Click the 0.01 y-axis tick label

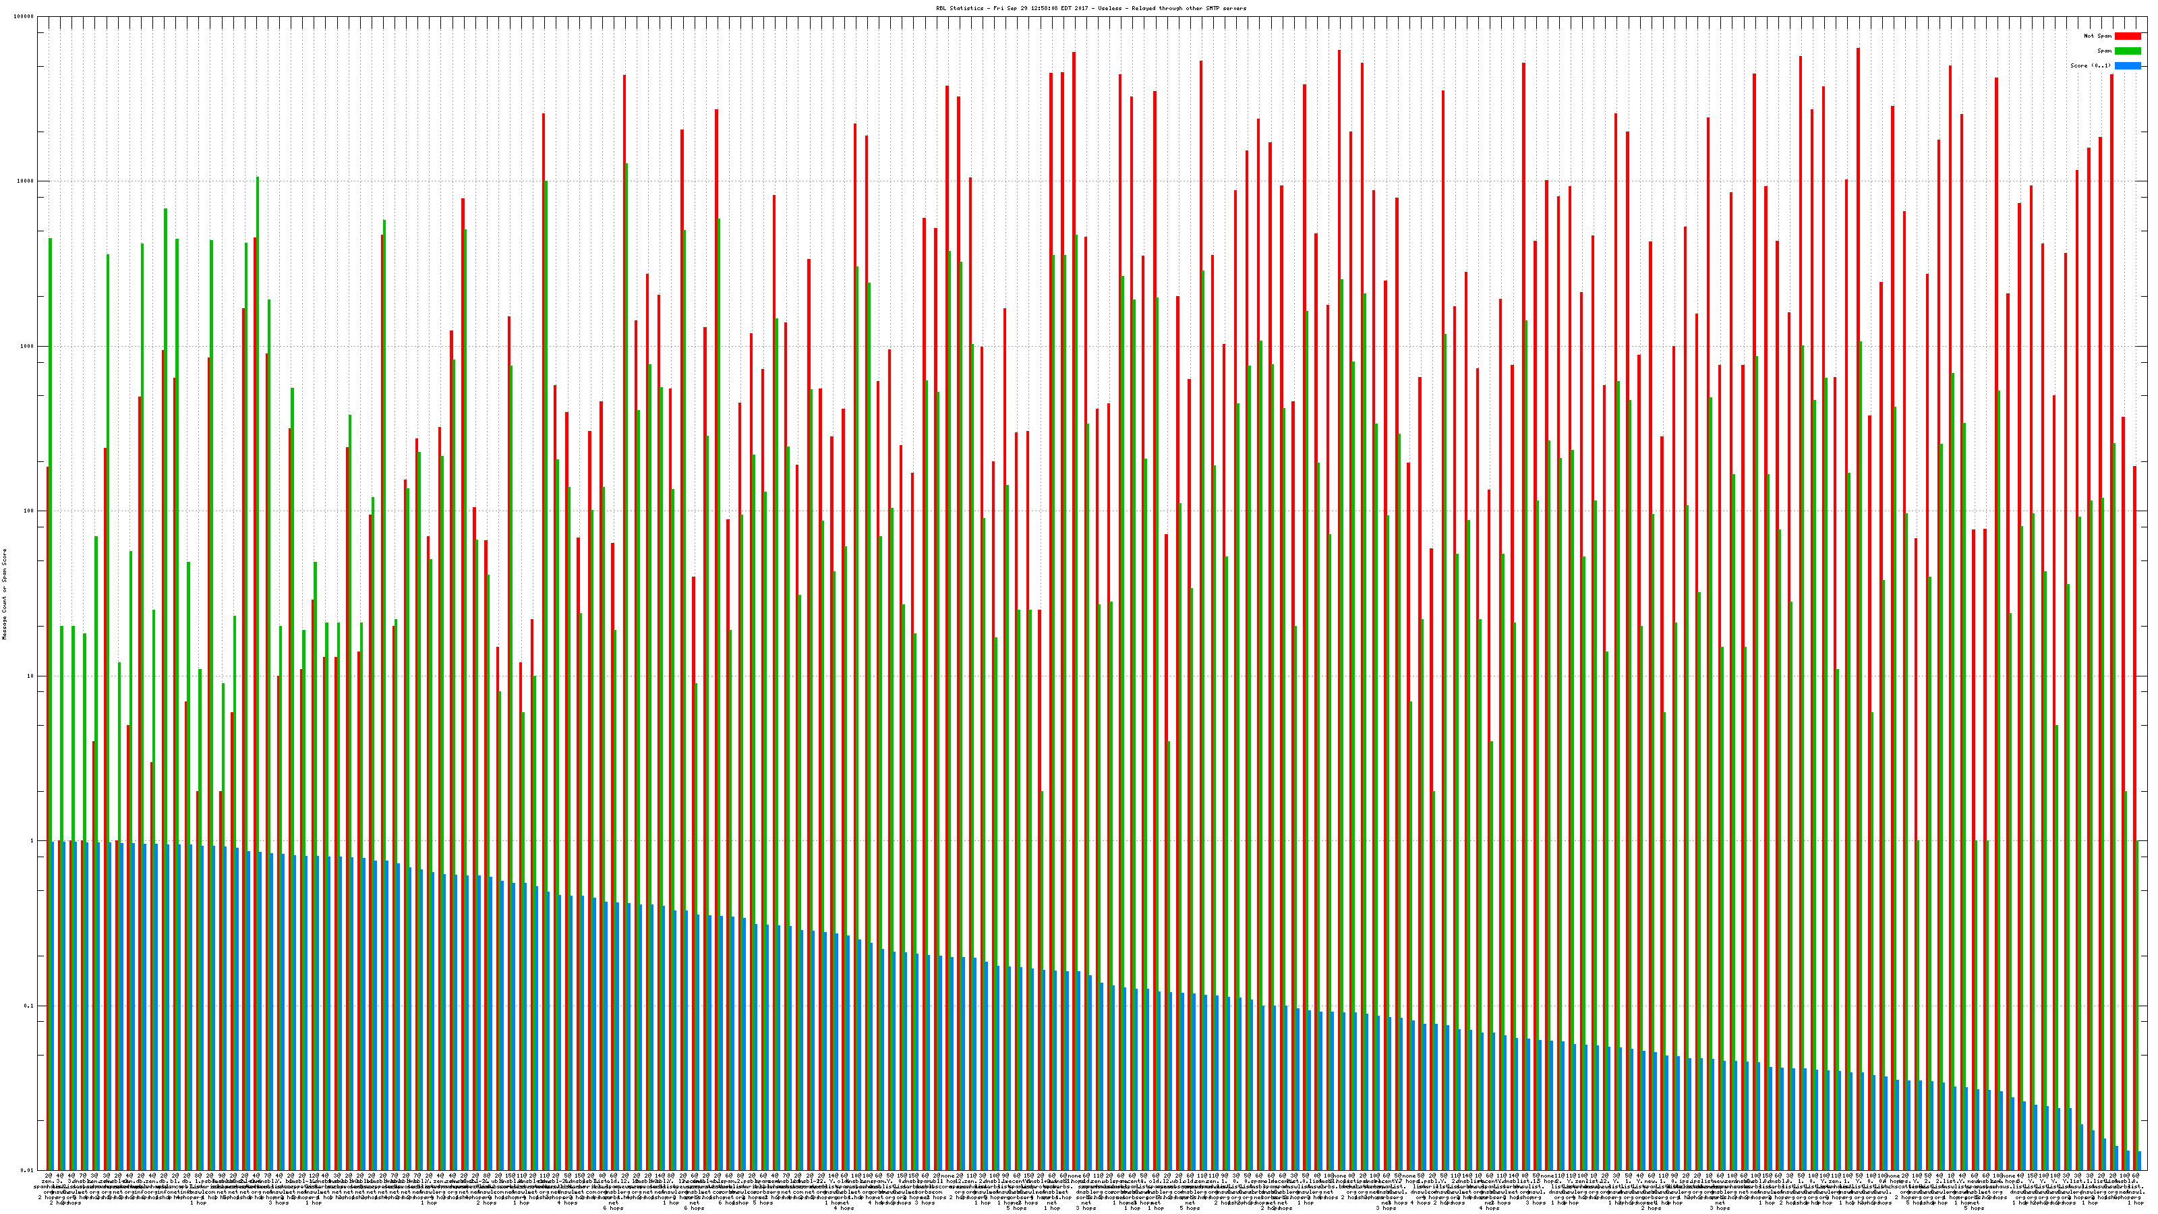(28, 1170)
